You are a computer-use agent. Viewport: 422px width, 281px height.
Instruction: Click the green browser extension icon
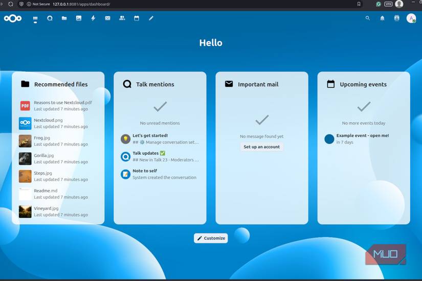[379, 4]
